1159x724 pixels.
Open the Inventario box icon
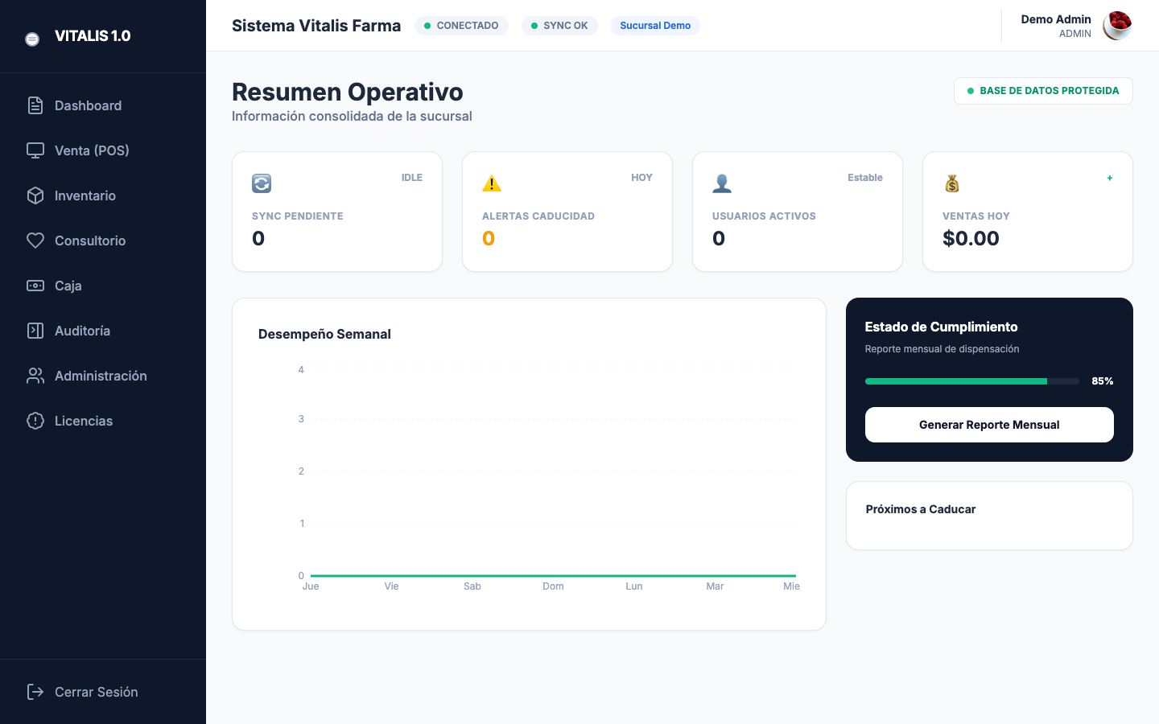click(x=35, y=195)
